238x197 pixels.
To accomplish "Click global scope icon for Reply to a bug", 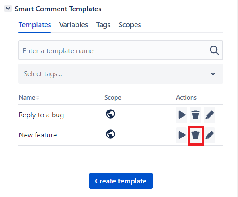I will (110, 114).
